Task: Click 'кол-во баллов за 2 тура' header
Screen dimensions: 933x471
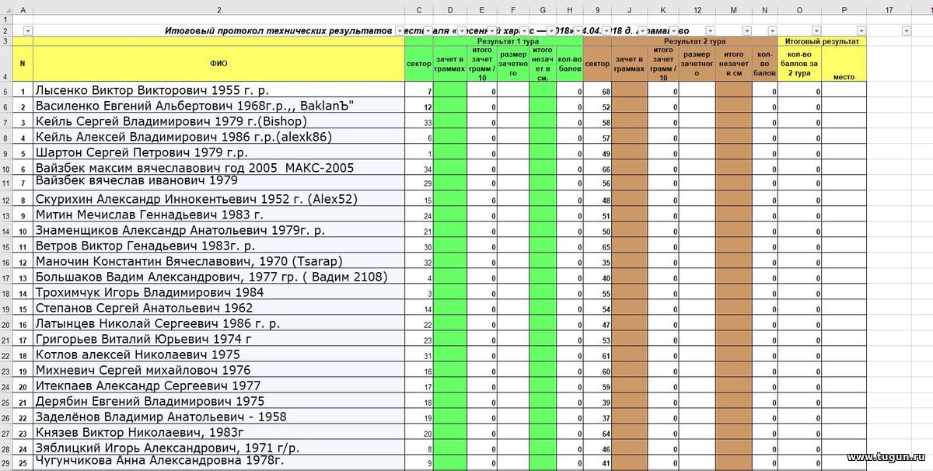Action: pos(800,64)
